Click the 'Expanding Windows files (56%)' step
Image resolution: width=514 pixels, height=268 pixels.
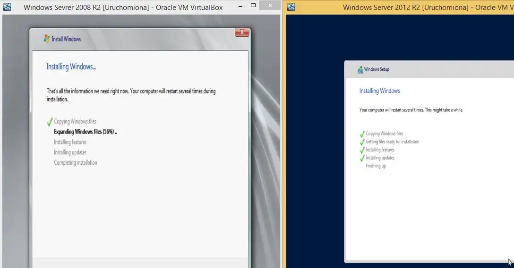click(x=85, y=132)
